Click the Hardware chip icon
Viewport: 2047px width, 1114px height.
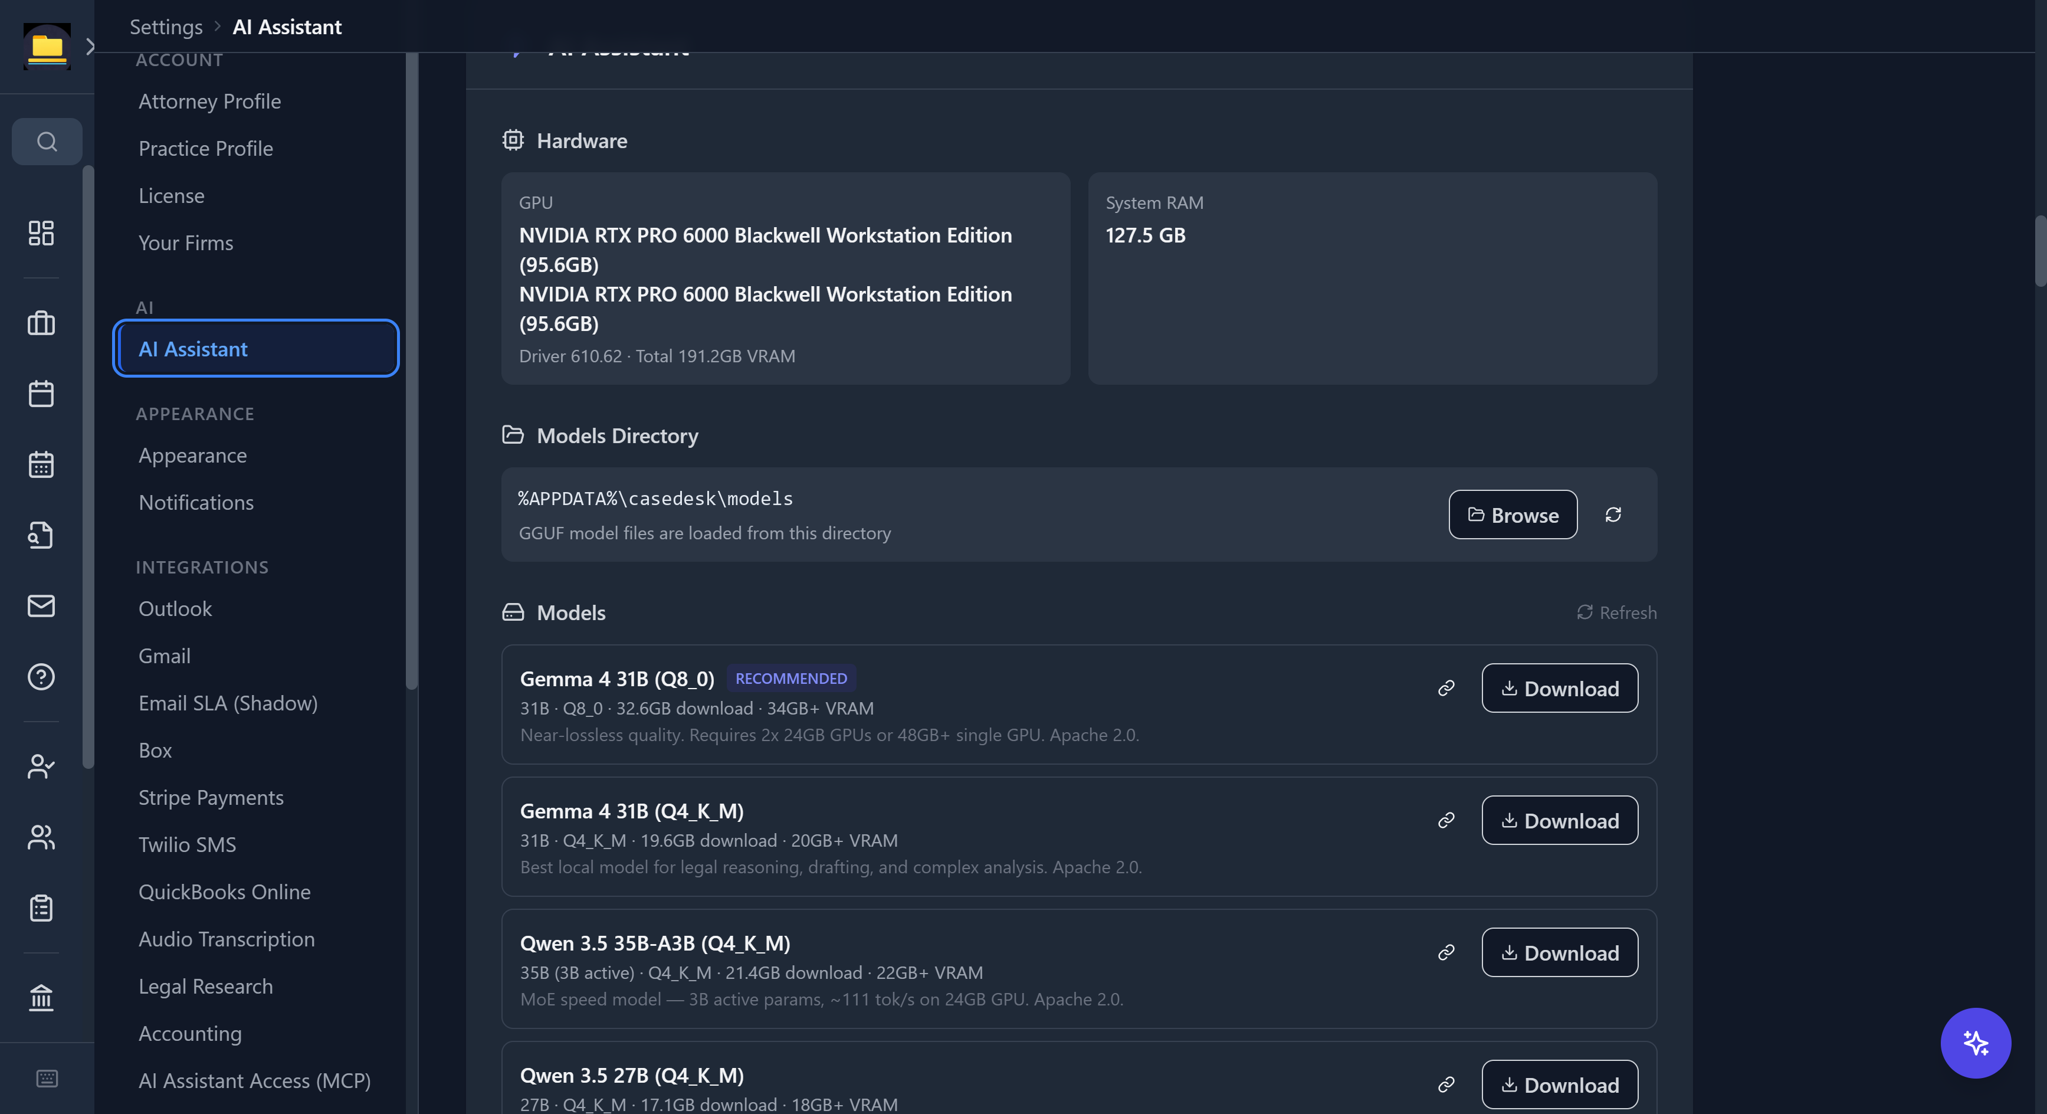[513, 140]
